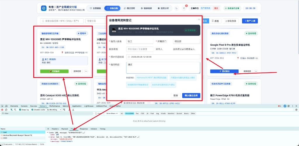Viewport: 299px width, 146px height.
Task: Stop network recording in DevTools
Action: point(2,110)
